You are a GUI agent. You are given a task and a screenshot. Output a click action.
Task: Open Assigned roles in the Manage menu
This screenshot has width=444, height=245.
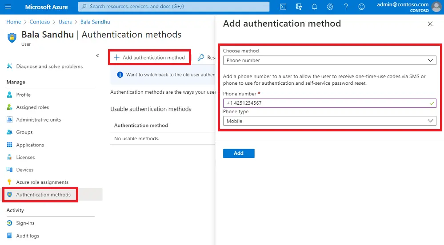click(x=32, y=107)
